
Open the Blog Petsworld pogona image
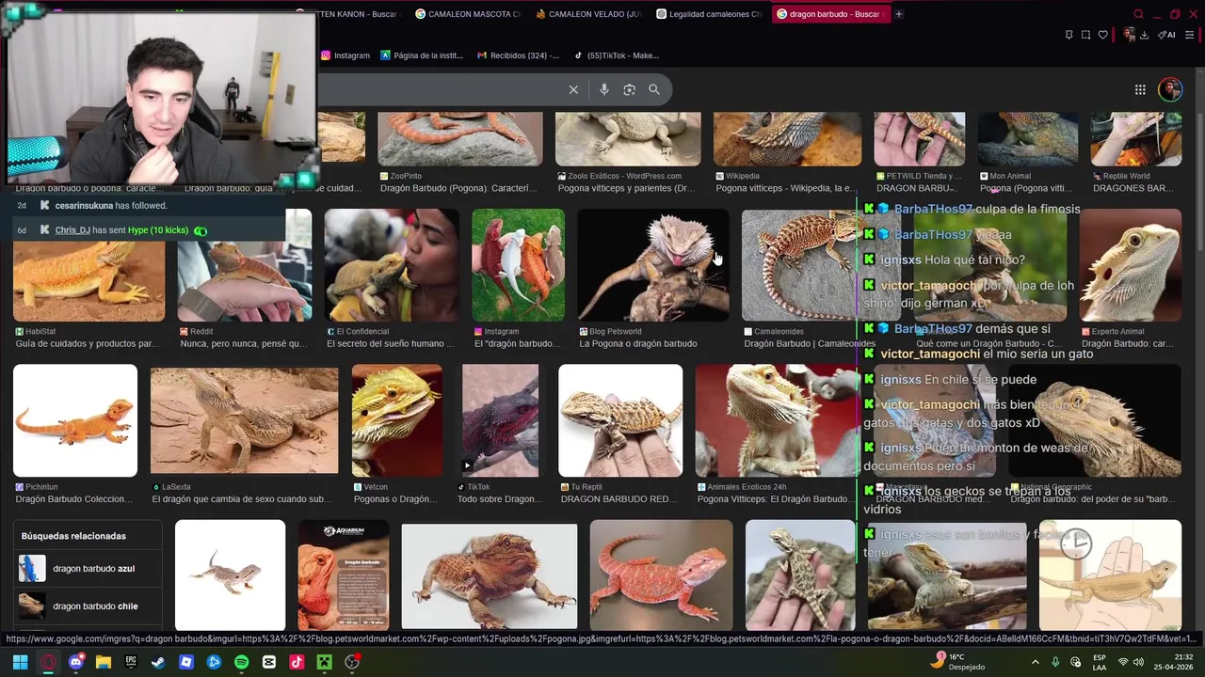pyautogui.click(x=652, y=265)
